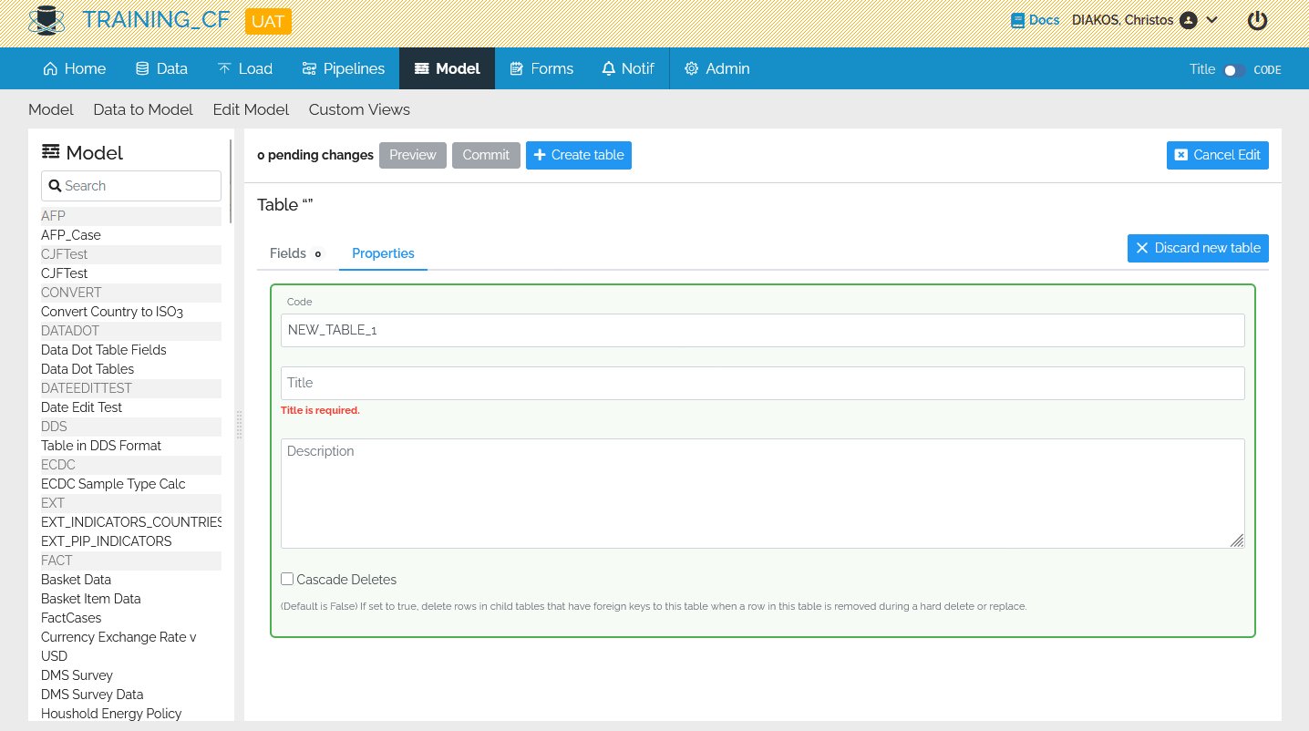1309x731 pixels.
Task: Click the Create table button
Action: coord(578,155)
